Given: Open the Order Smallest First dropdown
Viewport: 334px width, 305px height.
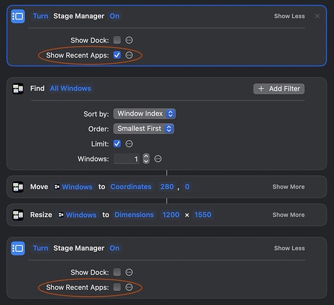Looking at the screenshot, I should tap(143, 129).
